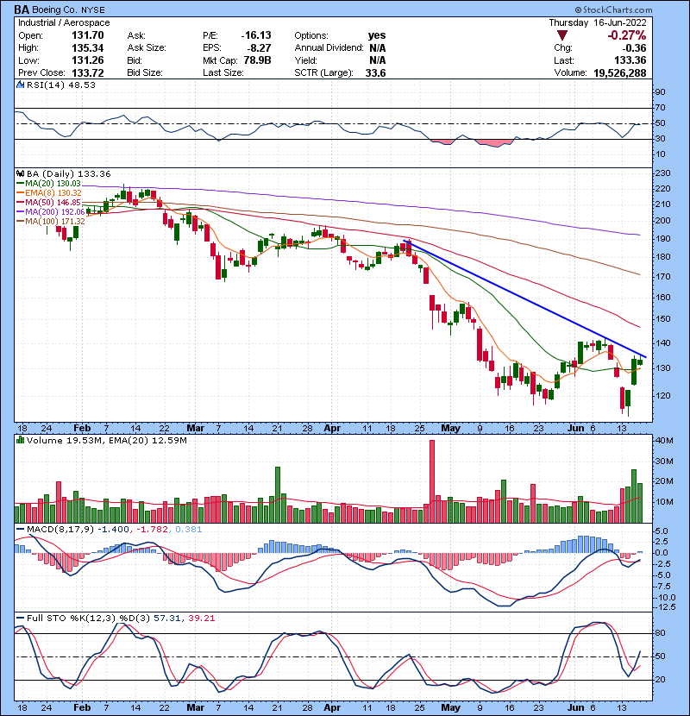Click the 40M volume axis label
690x716 pixels.
tap(664, 441)
